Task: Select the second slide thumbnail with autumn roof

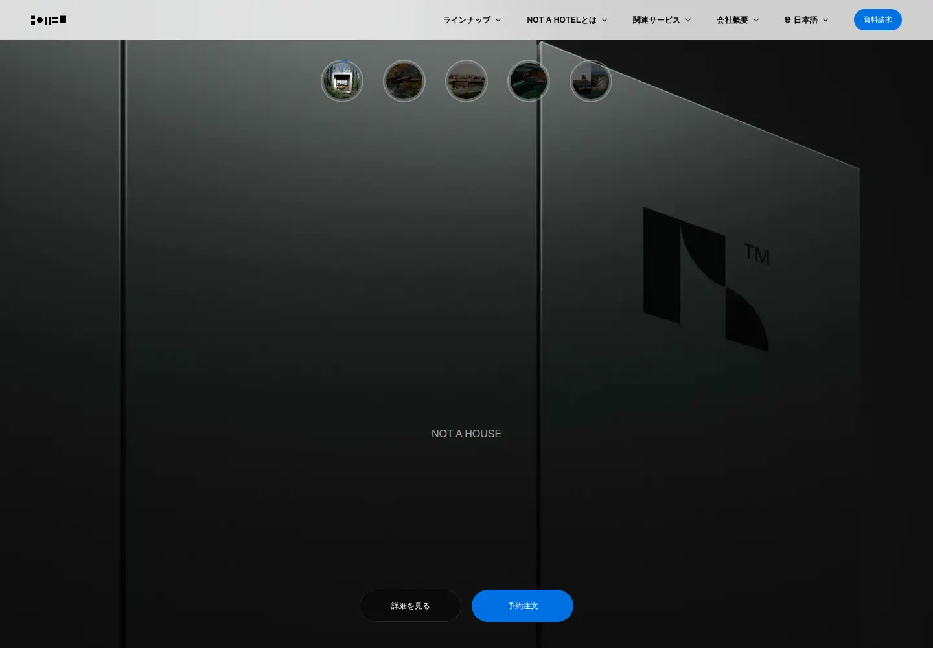Action: coord(404,81)
